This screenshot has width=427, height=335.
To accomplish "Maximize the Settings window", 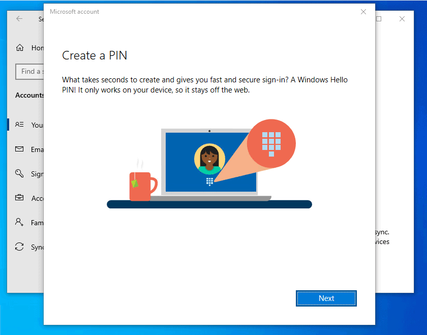I will pyautogui.click(x=378, y=18).
